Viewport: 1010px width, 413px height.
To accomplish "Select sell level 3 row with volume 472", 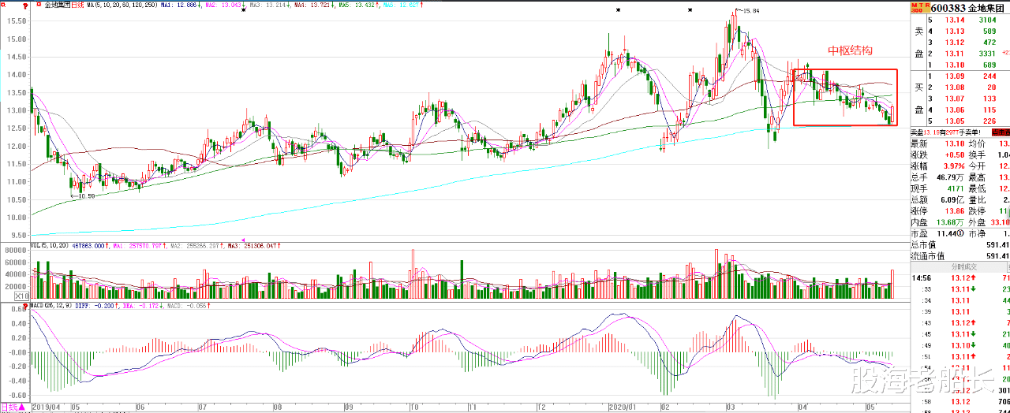I will (967, 42).
